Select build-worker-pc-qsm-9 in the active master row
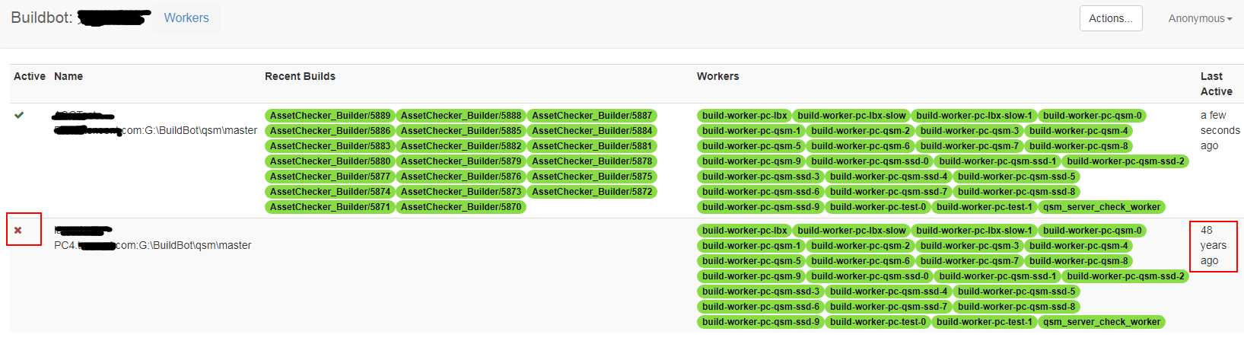Screen dimensions: 1244x341 click(x=752, y=161)
